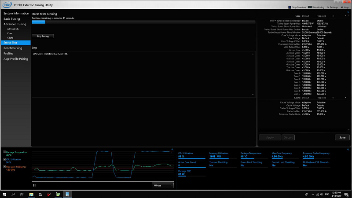The image size is (352, 198).
Task: Click the wrench icon above the monitoring graph
Action: (x=172, y=149)
